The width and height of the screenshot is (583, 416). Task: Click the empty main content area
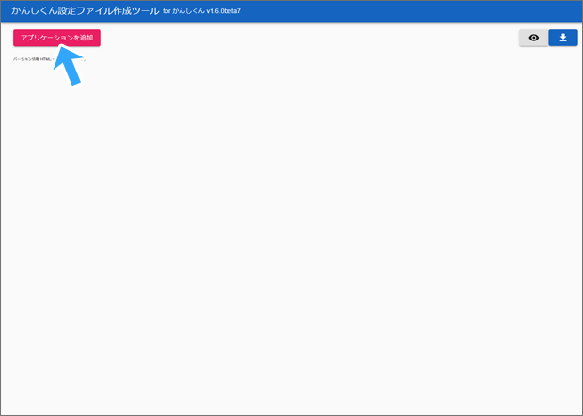(291, 235)
